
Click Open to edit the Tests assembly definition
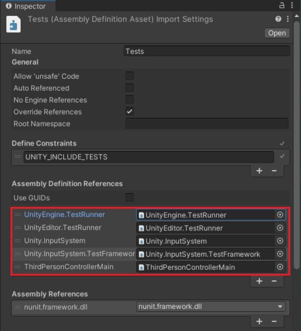point(276,33)
